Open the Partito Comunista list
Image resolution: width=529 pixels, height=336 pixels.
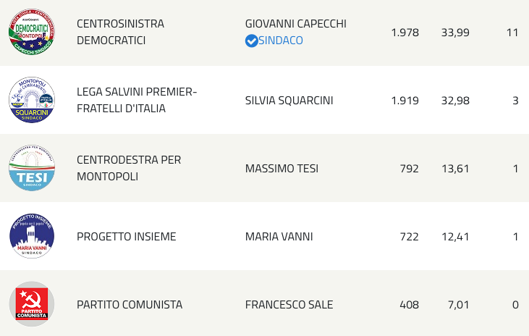point(129,305)
